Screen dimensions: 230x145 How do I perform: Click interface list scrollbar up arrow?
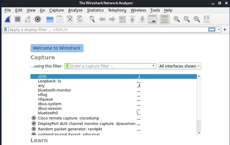[x=199, y=76]
